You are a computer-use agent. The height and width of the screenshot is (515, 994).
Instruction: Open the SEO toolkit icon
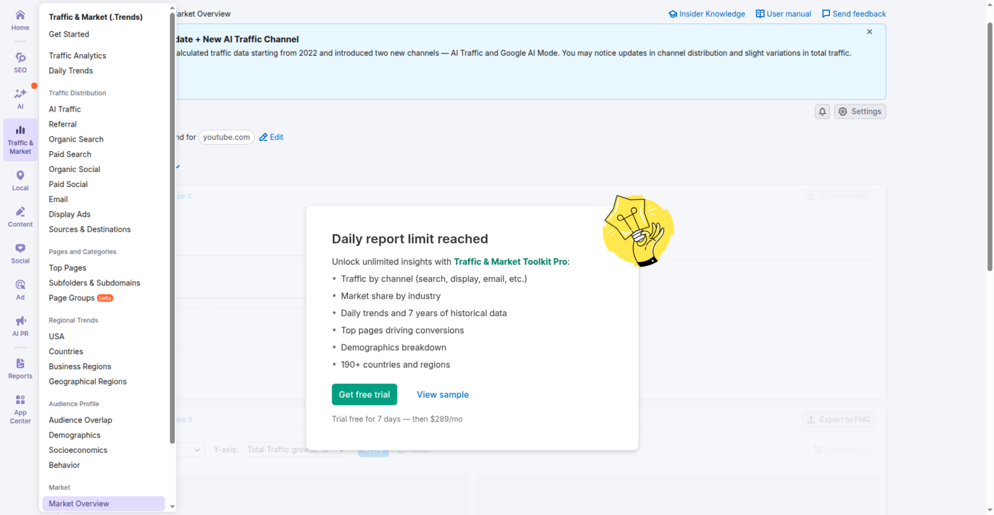coord(20,62)
